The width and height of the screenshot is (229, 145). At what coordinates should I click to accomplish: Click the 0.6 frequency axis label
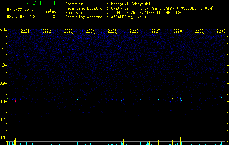coord(3,138)
